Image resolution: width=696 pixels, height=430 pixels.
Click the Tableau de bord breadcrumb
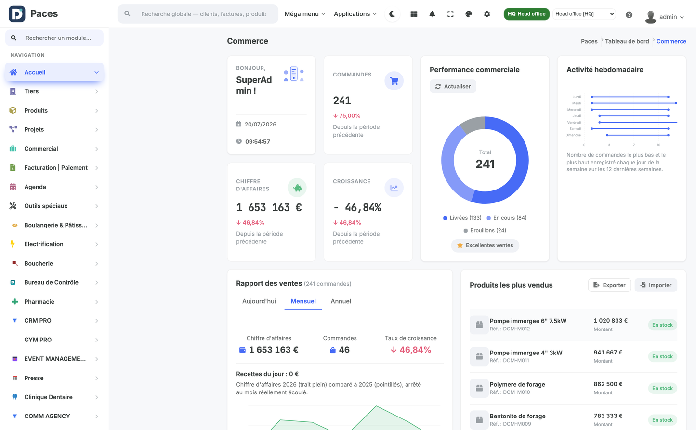[x=627, y=41]
